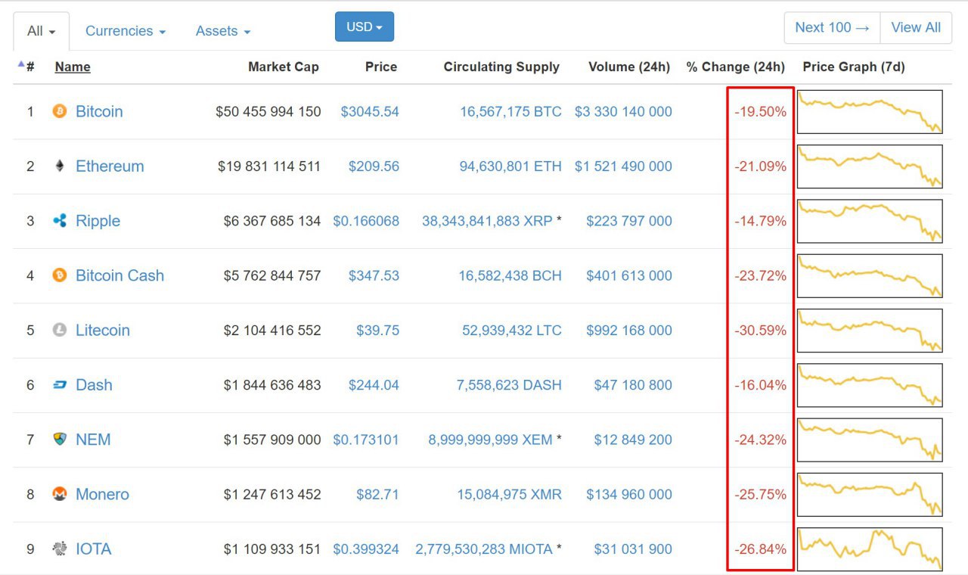Viewport: 968px width, 575px height.
Task: Click the Price Graph (7d) header
Action: click(x=854, y=67)
